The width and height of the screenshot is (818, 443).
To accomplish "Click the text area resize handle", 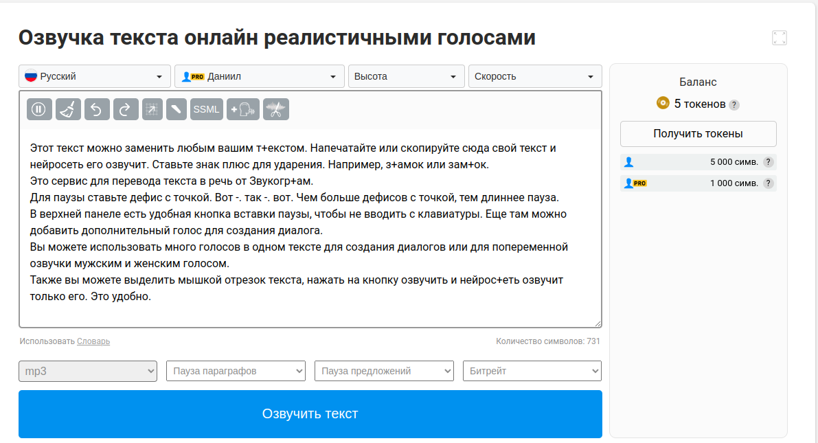I will point(598,323).
